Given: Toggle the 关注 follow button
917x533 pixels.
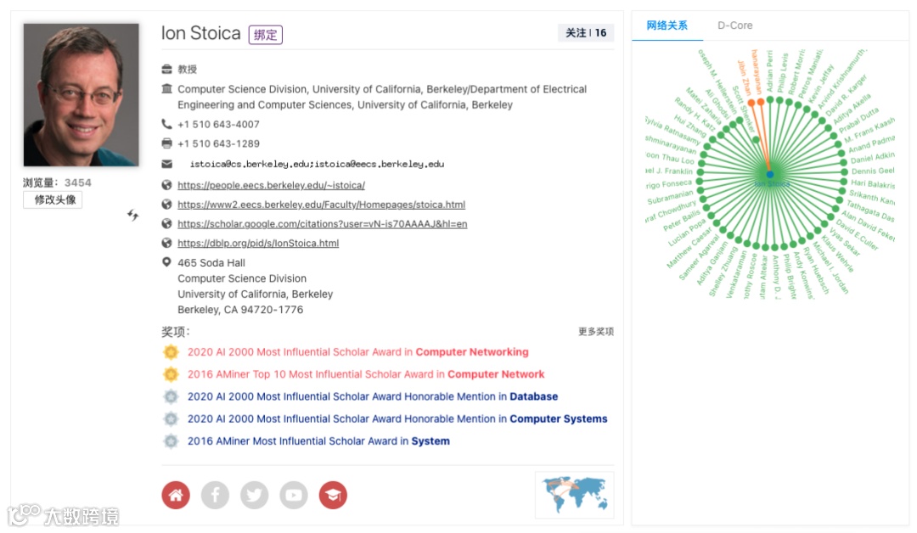Looking at the screenshot, I should pyautogui.click(x=586, y=33).
